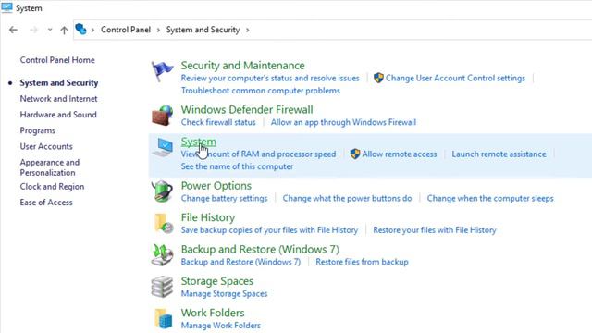Click Manage Storage Spaces

click(x=224, y=294)
